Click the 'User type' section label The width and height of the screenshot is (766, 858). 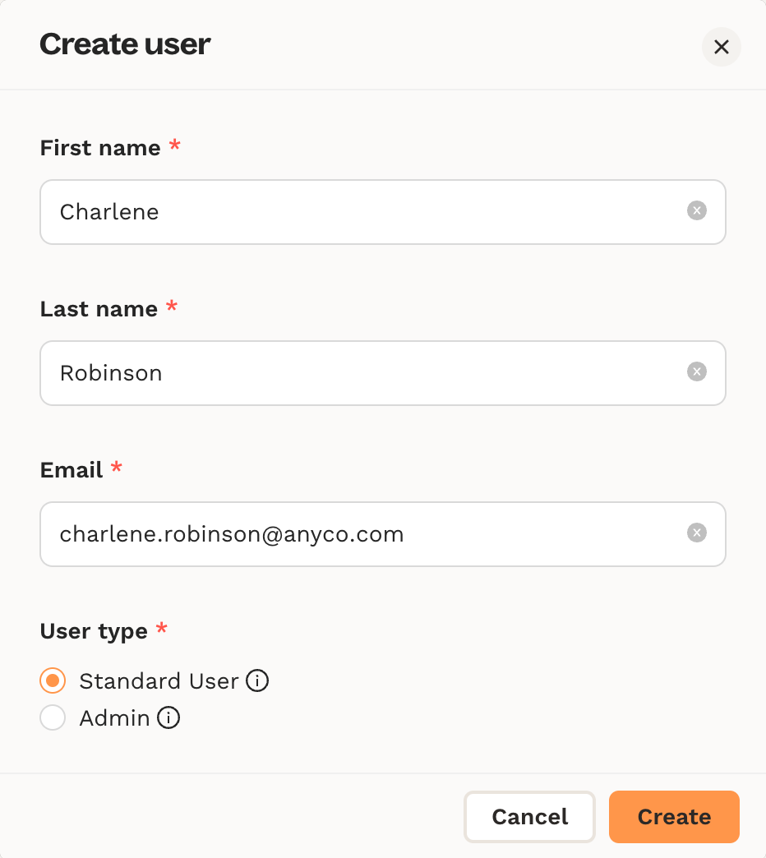[x=94, y=631]
